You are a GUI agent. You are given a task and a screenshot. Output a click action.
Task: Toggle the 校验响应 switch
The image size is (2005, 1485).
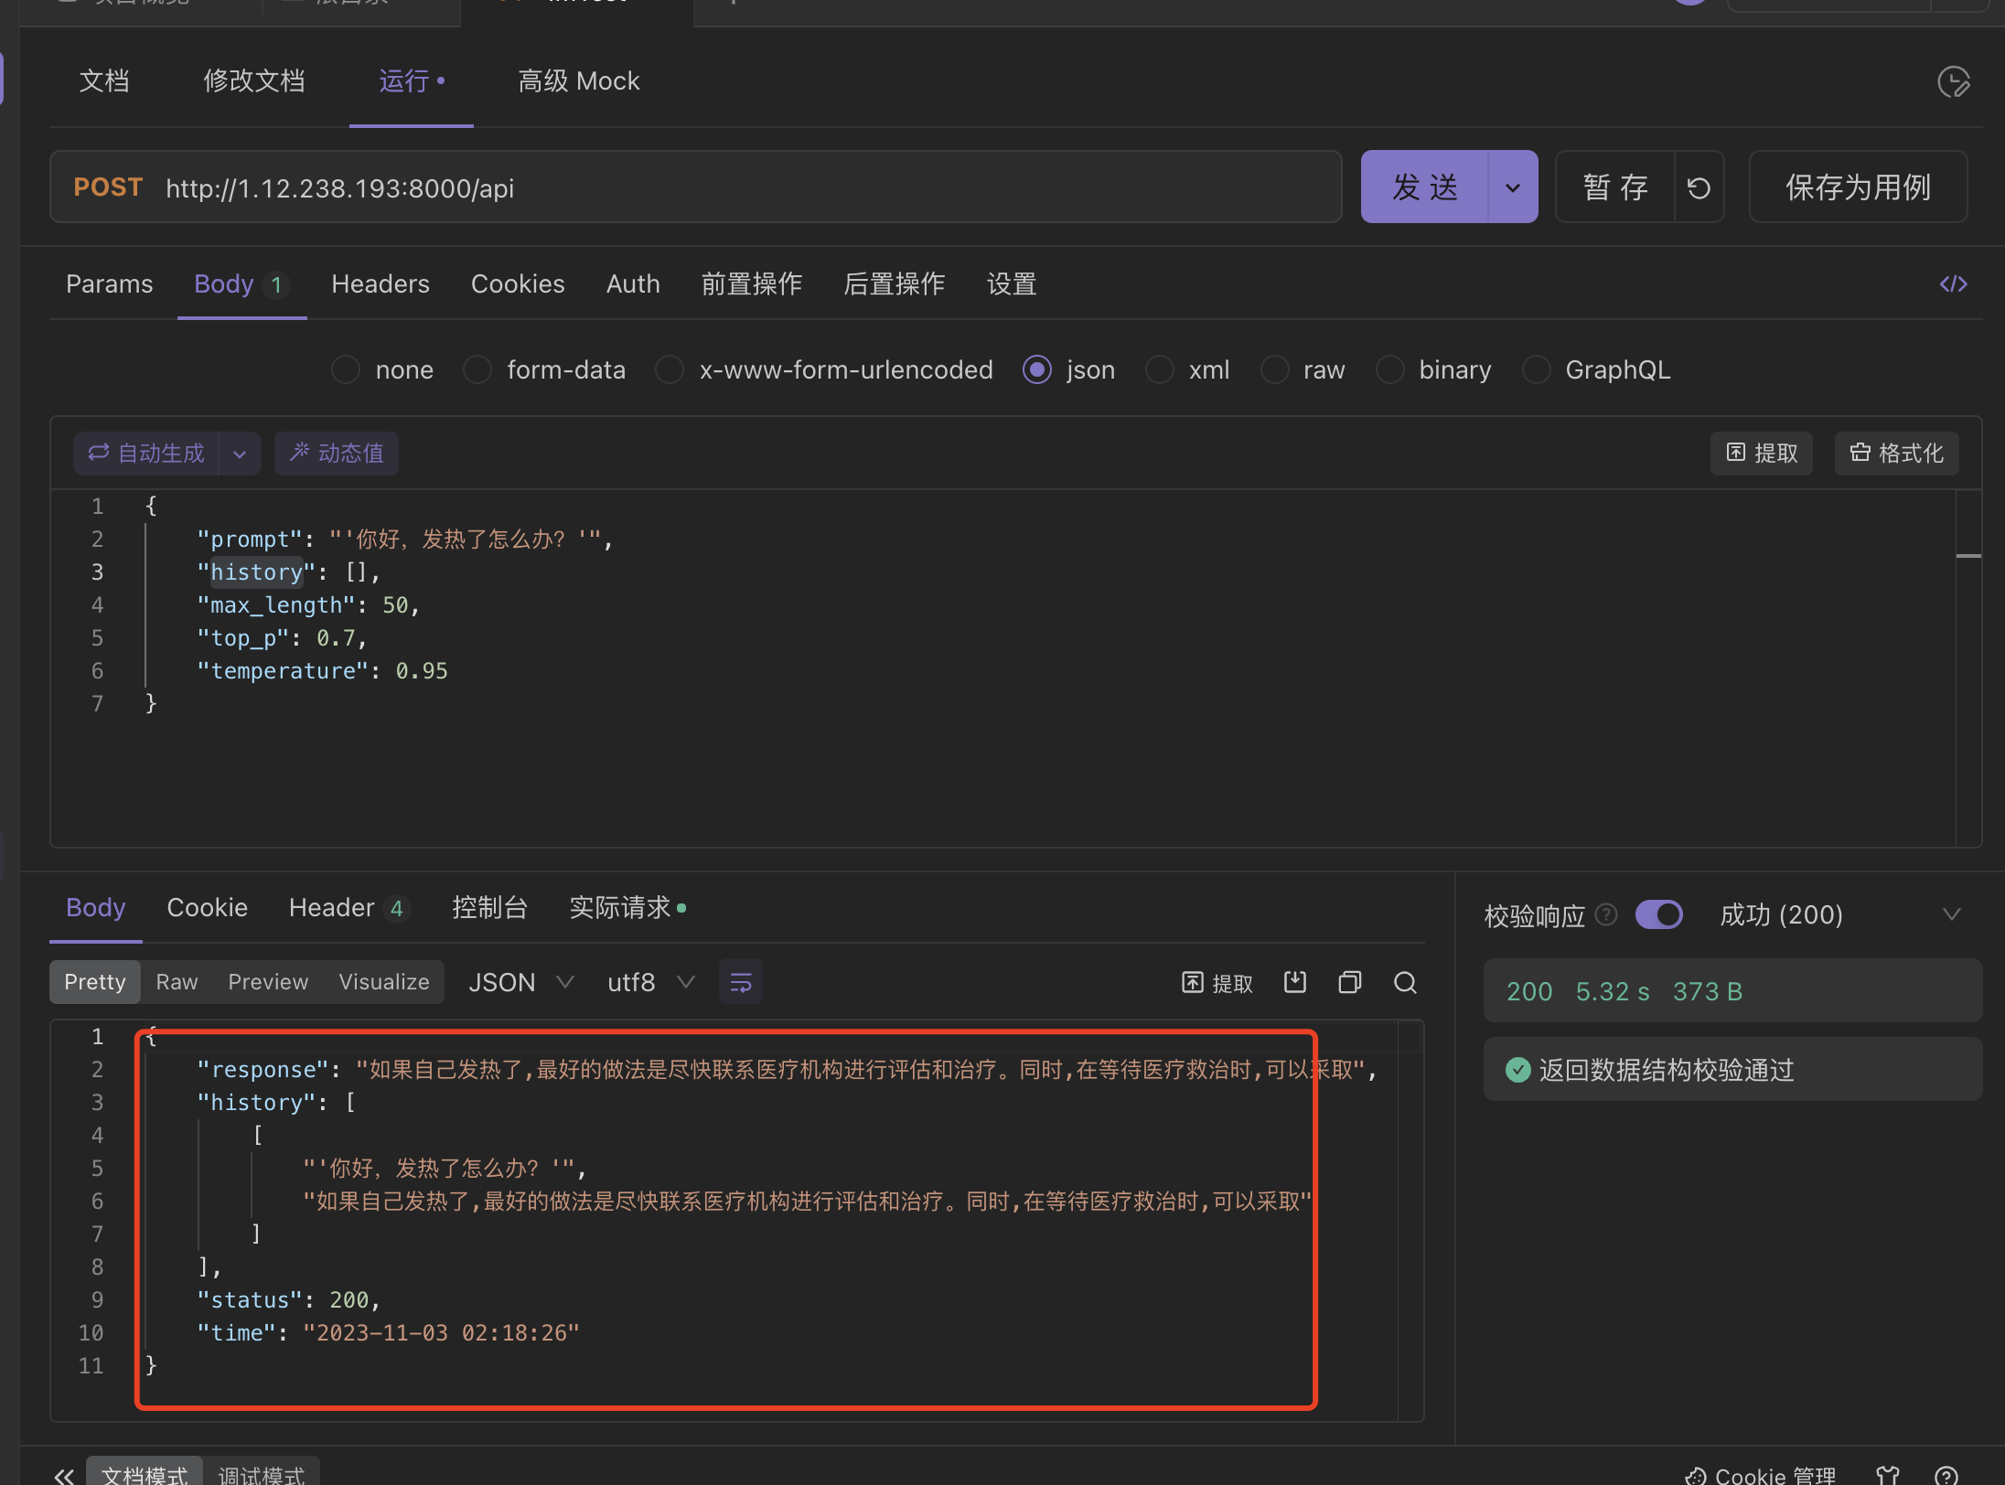pos(1658,914)
